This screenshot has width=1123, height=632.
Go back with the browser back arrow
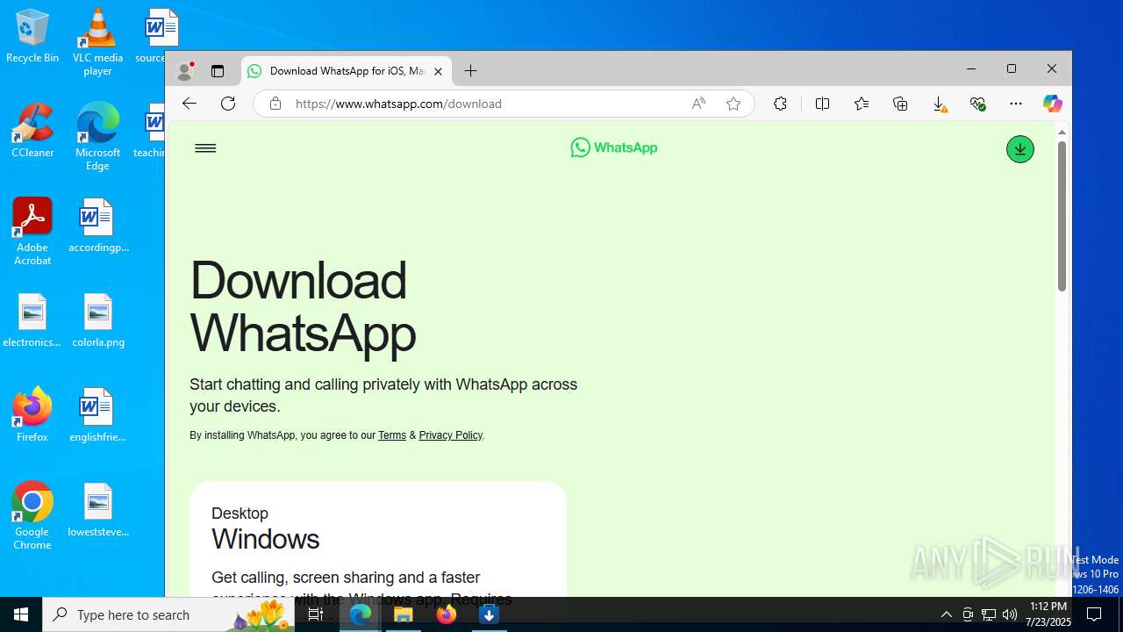pyautogui.click(x=190, y=104)
